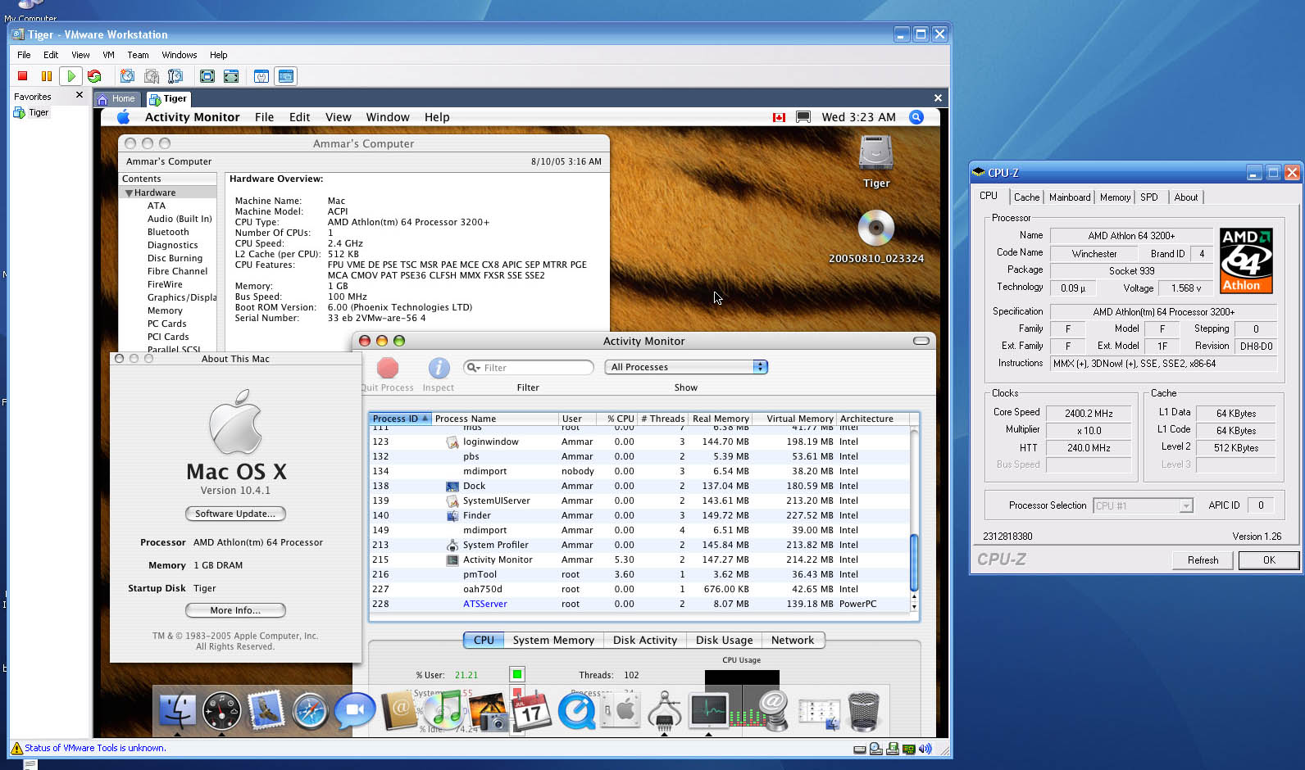
Task: Open System Profiler from the Dock
Action: (x=665, y=709)
